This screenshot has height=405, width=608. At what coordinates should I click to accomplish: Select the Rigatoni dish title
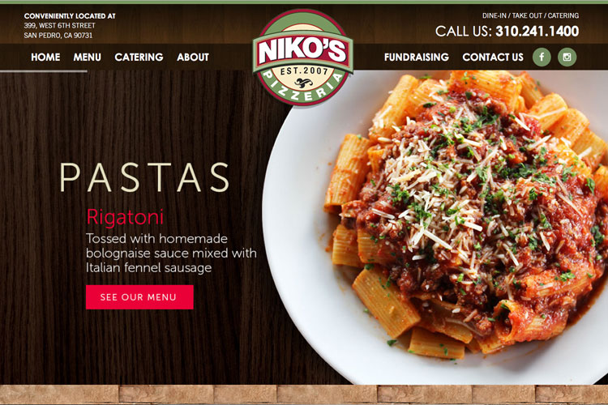[125, 216]
